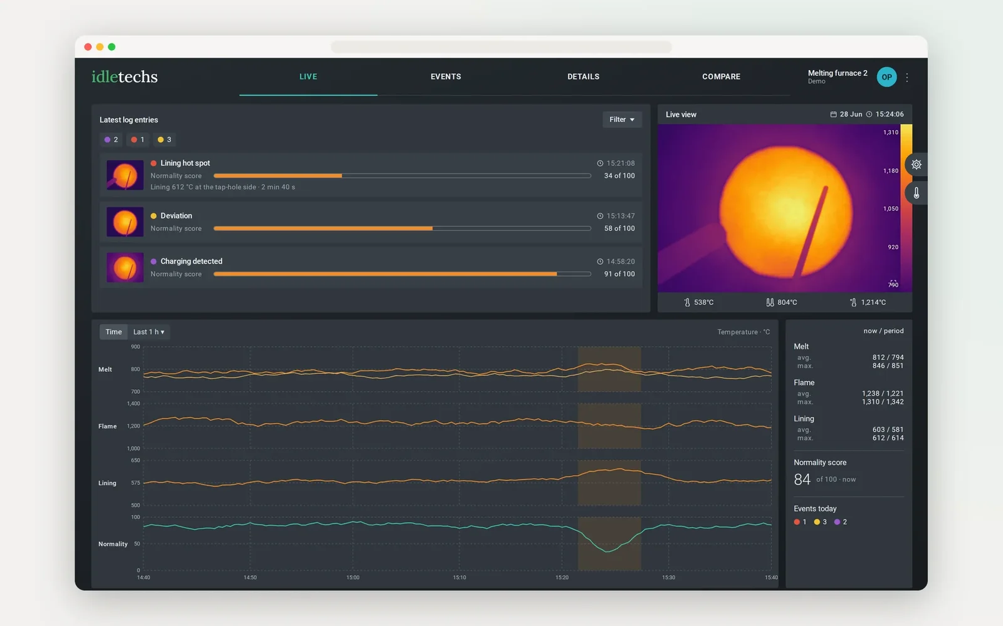
Task: Open the Deviation thermal thumbnail
Action: pyautogui.click(x=125, y=222)
